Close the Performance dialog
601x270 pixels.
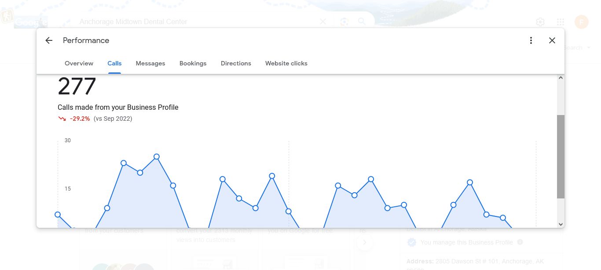[x=552, y=40]
